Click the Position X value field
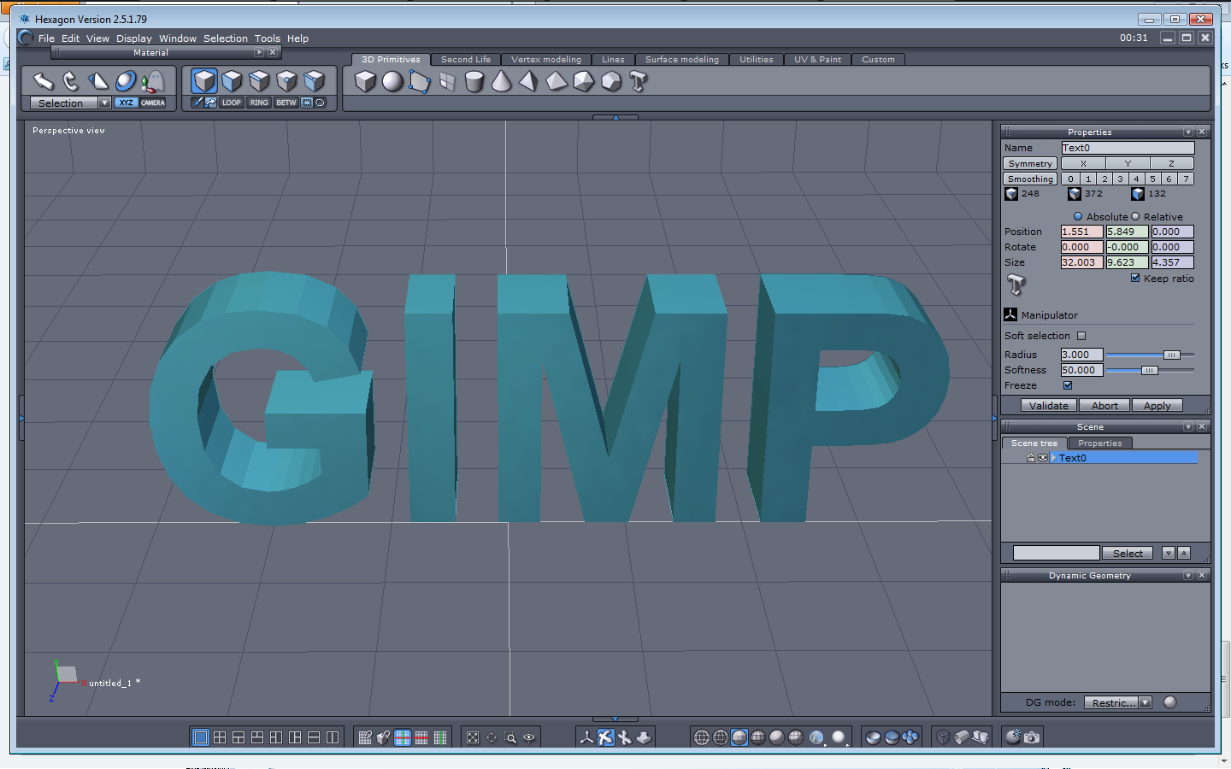Screen dimensions: 1231x769 (x=1081, y=232)
